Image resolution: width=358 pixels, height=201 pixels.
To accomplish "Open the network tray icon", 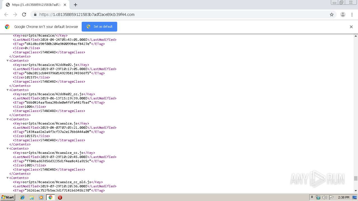I will tap(318, 197).
